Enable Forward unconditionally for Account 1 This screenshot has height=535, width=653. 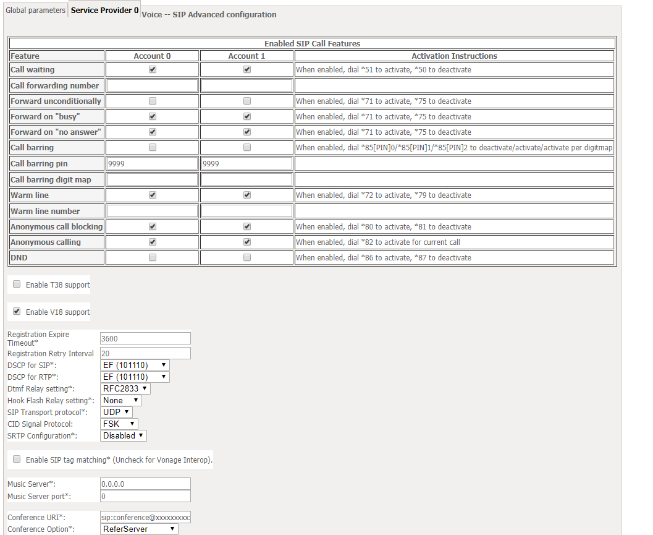(247, 101)
